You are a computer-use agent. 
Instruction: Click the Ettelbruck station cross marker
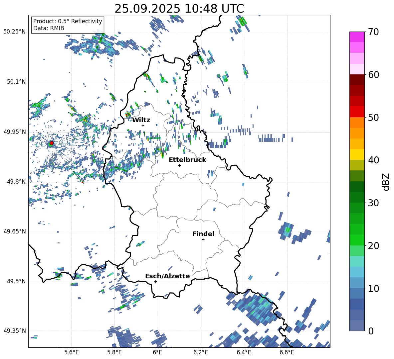pyautogui.click(x=179, y=165)
